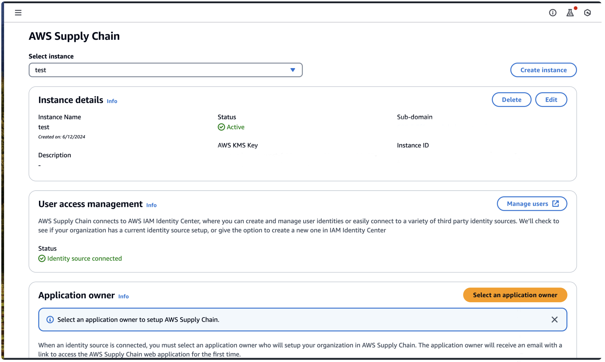The image size is (605, 362).
Task: Open the info panel icon top right
Action: (553, 12)
